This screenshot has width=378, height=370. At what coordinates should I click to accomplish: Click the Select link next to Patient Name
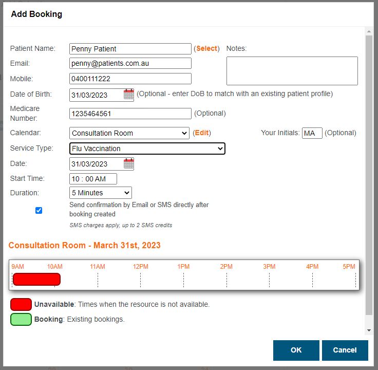206,48
